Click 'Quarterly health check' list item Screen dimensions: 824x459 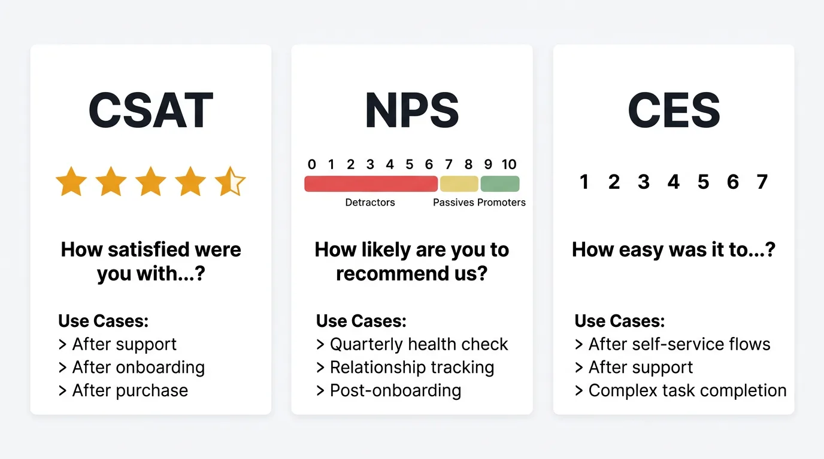pyautogui.click(x=418, y=344)
